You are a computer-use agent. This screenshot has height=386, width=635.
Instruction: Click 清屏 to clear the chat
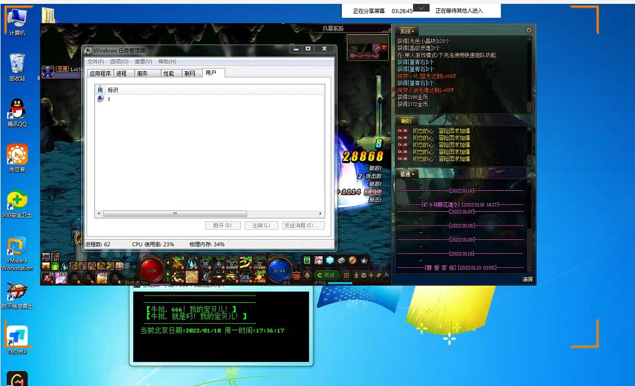tap(527, 279)
